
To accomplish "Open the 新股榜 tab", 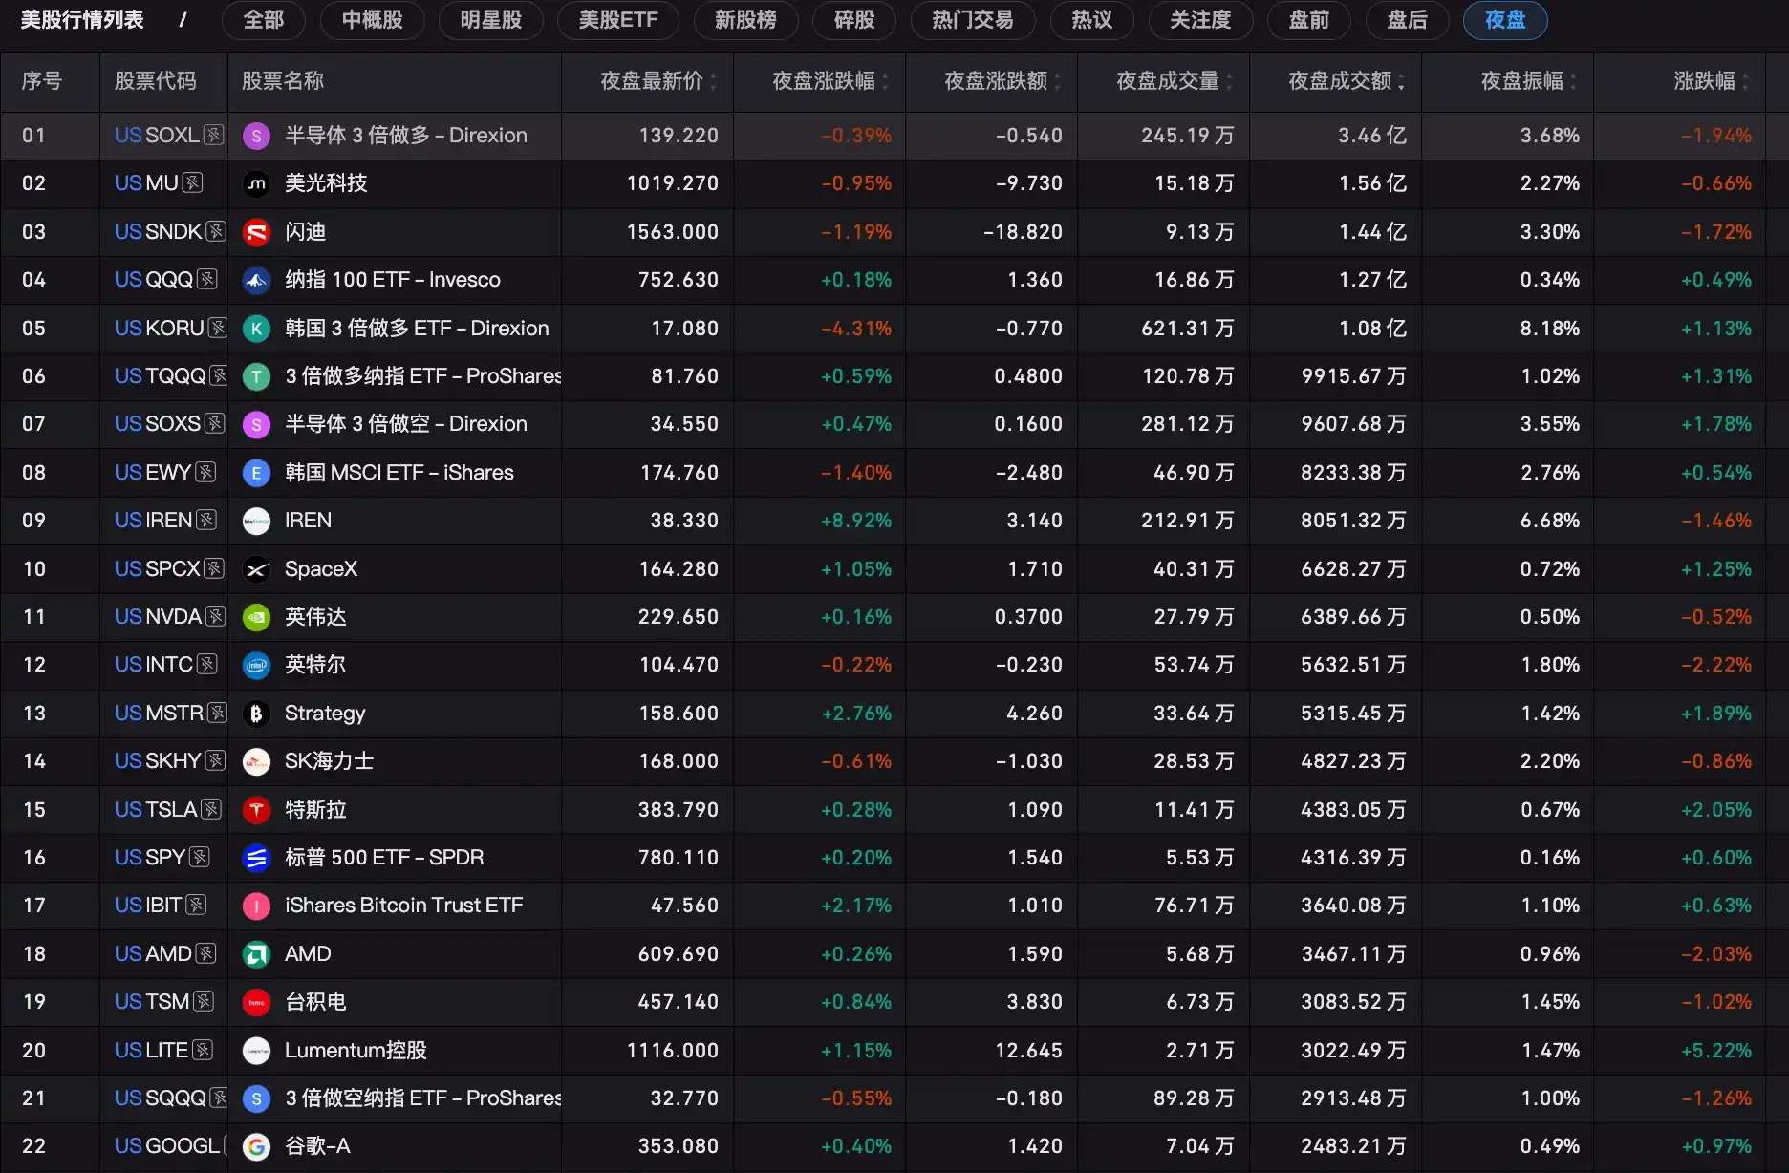I will (745, 20).
